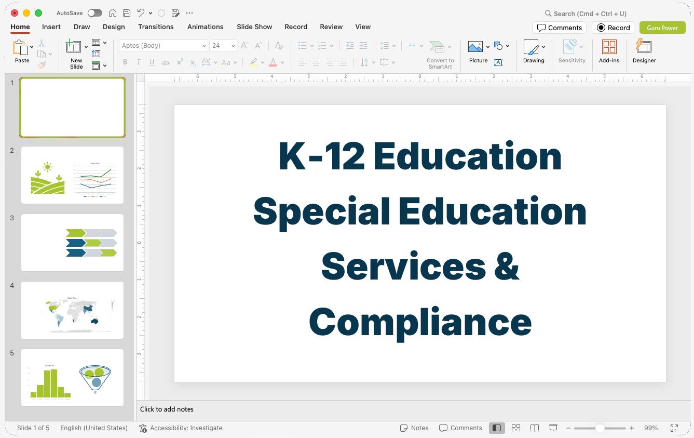Toggle Strikethrough formatting
The height and width of the screenshot is (438, 694).
(166, 62)
